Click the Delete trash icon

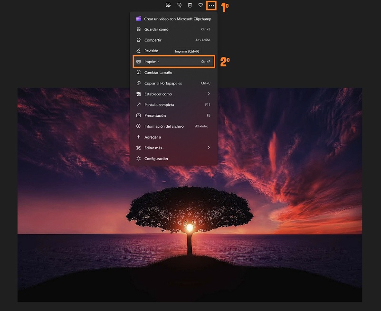coord(190,5)
